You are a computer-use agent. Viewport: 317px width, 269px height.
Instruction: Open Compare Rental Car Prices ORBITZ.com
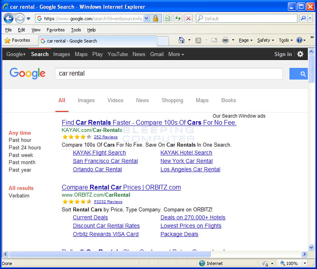121,187
